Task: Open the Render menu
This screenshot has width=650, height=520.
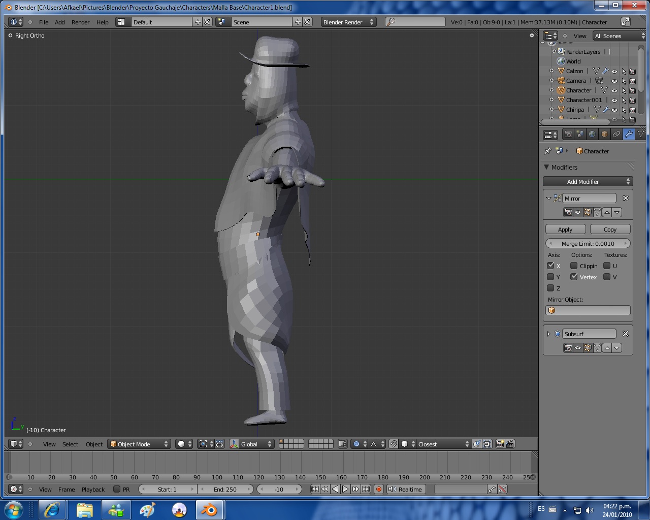Action: (80, 22)
